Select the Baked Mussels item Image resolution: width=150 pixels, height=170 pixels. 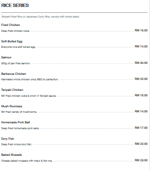11,155
